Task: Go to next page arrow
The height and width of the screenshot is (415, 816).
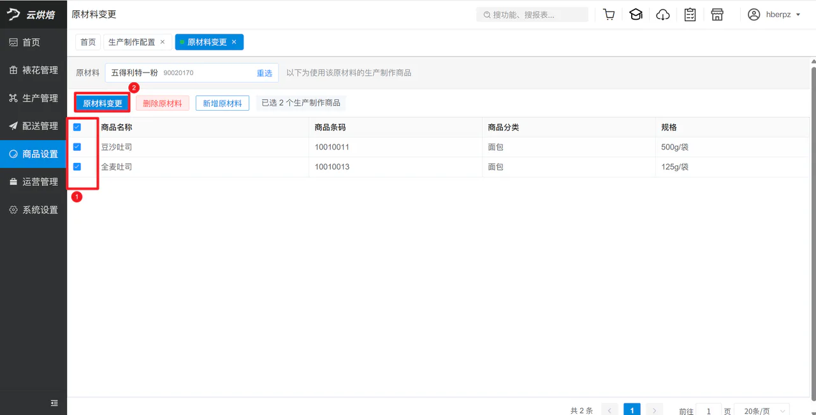Action: click(654, 411)
